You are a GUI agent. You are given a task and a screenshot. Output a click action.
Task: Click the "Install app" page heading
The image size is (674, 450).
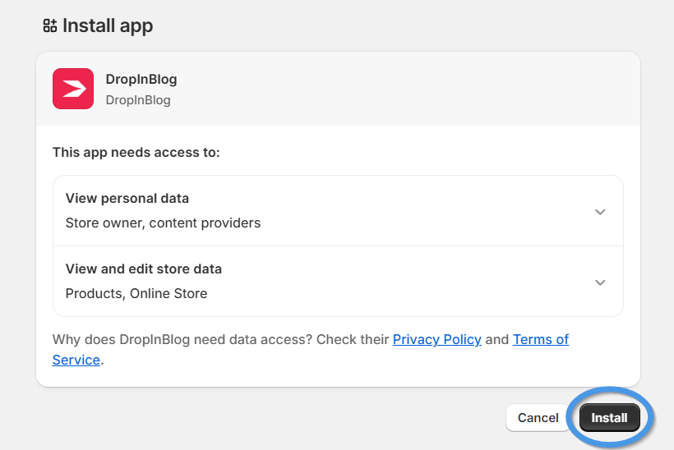(x=108, y=25)
